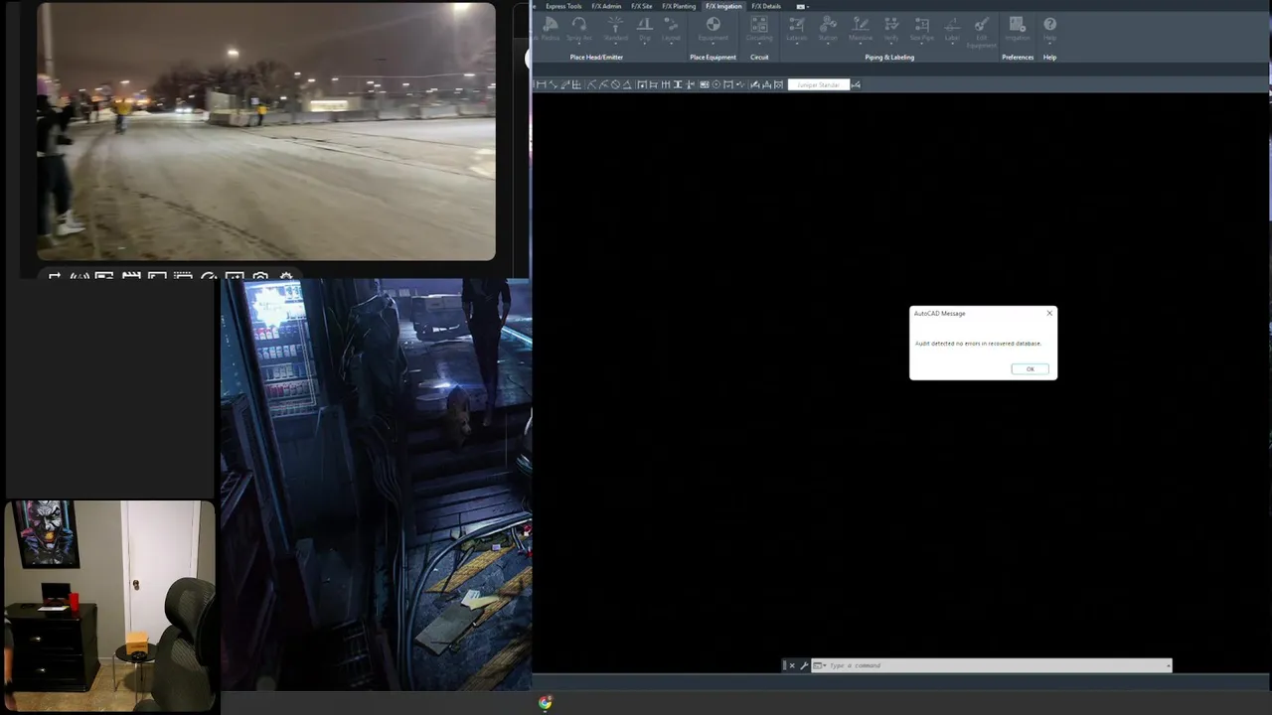This screenshot has height=715, width=1272.
Task: Click the neon alley vending machine image
Action: pos(376,485)
